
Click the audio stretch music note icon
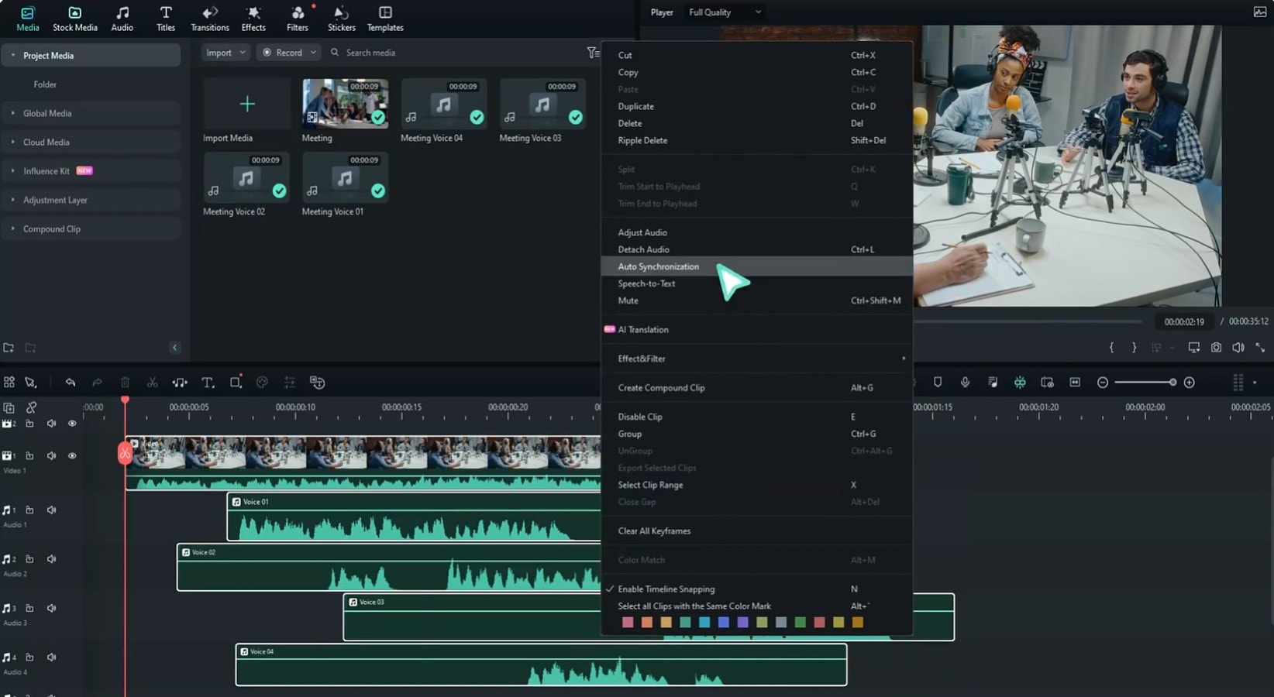[180, 382]
